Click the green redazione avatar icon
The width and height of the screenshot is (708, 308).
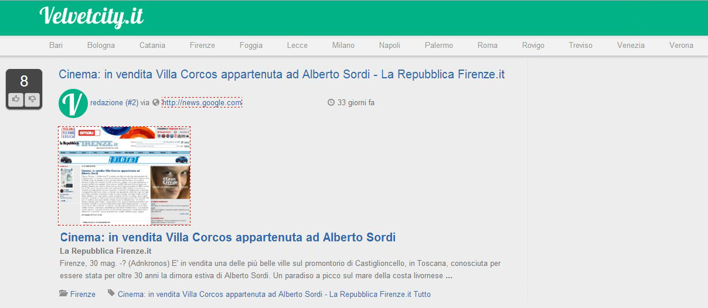(73, 103)
